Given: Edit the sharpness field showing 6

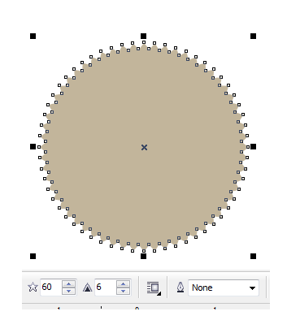Looking at the screenshot, I should [x=106, y=287].
